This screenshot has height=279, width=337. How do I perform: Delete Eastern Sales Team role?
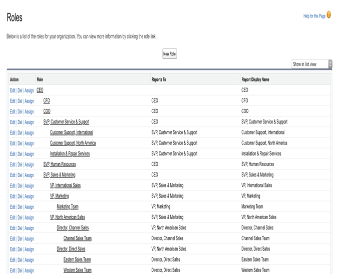point(20,260)
